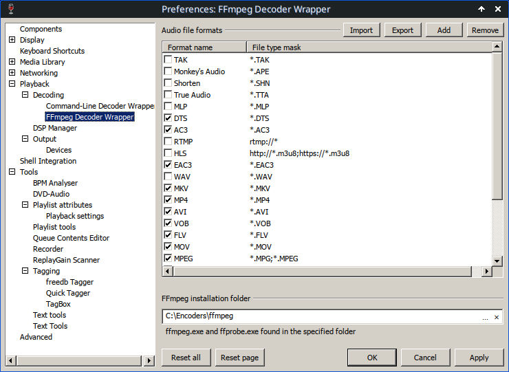Open the Shell Integration page
The image size is (509, 372).
point(48,161)
